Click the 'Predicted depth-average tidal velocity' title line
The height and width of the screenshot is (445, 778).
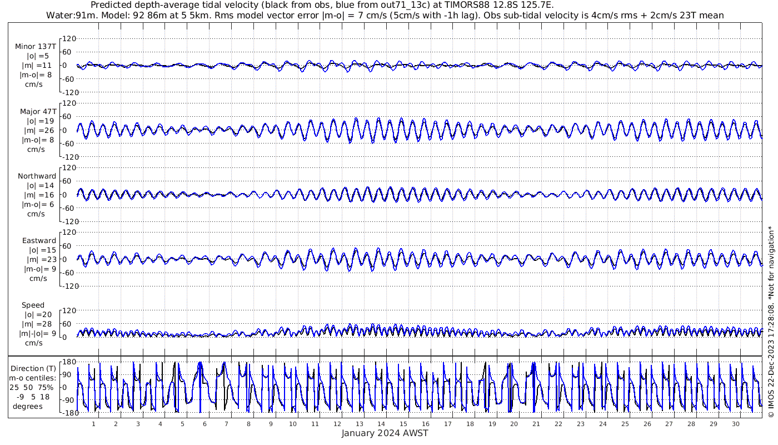click(x=322, y=5)
